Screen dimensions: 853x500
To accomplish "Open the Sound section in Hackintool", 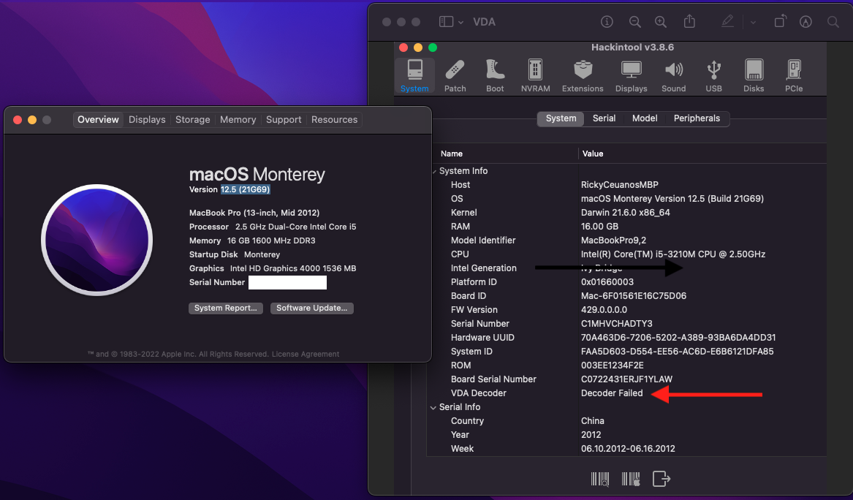I will (673, 75).
